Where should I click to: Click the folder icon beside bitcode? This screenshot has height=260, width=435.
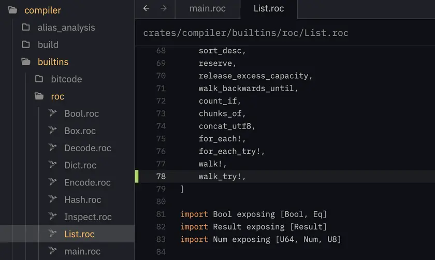[39, 79]
